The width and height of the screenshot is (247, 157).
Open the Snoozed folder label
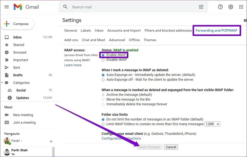pos(20,52)
